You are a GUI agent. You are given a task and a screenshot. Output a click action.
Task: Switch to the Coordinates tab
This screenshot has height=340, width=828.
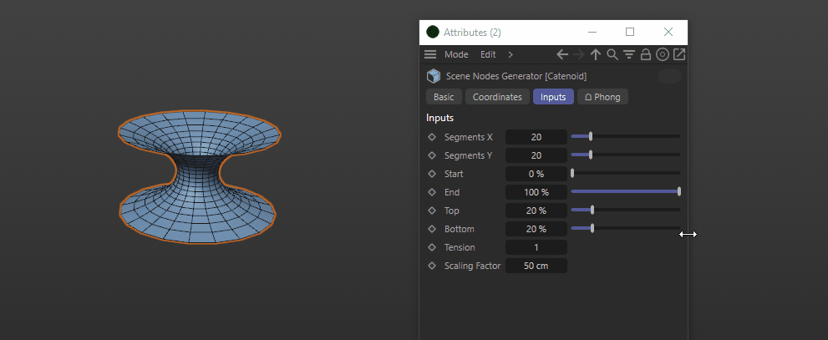point(497,97)
